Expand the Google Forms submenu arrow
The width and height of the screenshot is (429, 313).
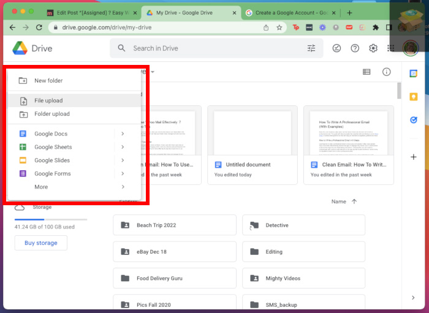coord(123,173)
